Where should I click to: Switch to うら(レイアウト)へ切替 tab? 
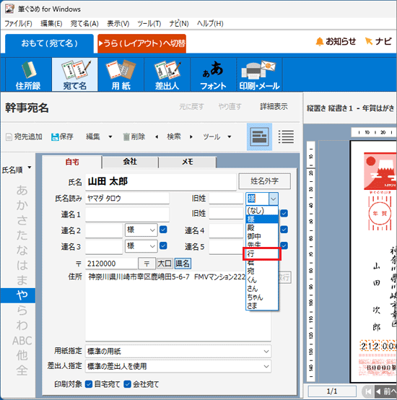[141, 43]
